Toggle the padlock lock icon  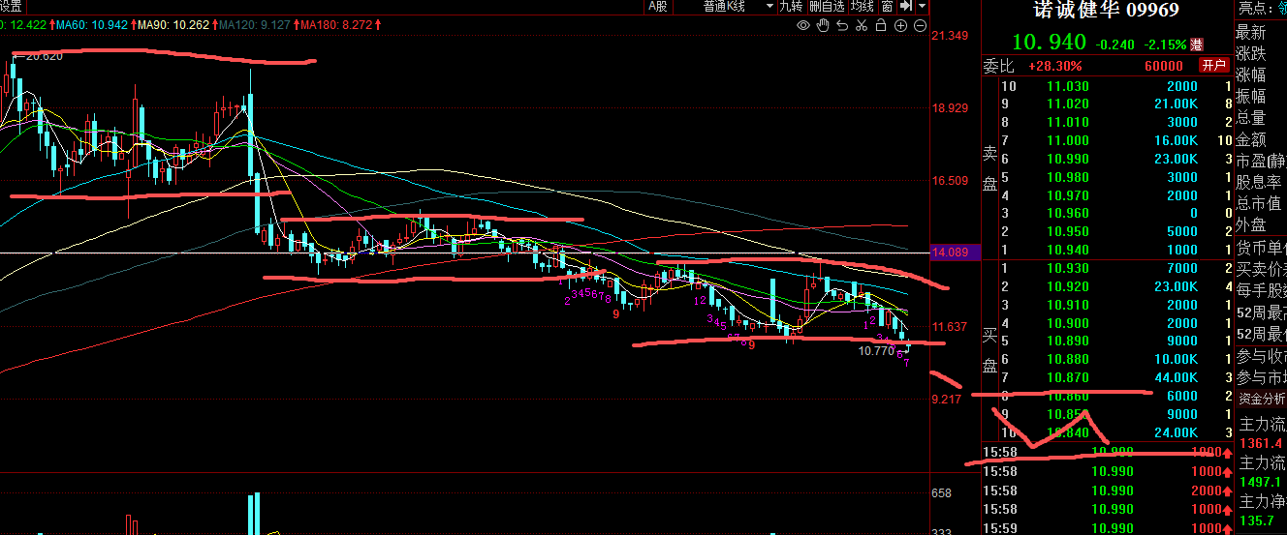882,26
